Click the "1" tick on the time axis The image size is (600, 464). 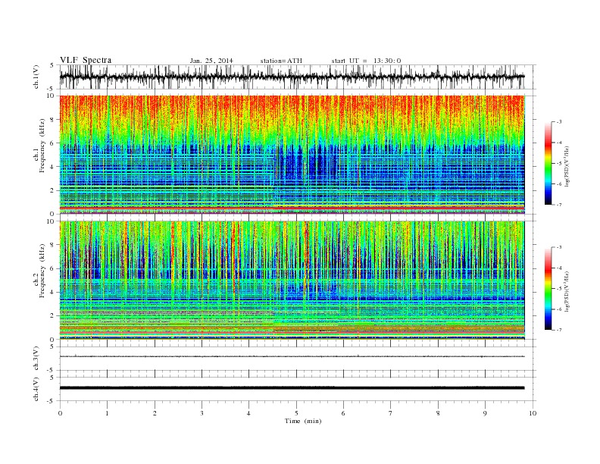click(x=107, y=413)
